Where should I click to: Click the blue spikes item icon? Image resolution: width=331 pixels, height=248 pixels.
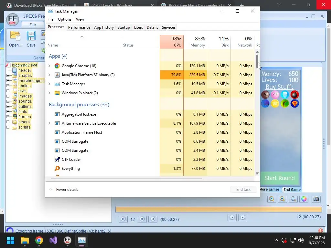tap(265, 104)
